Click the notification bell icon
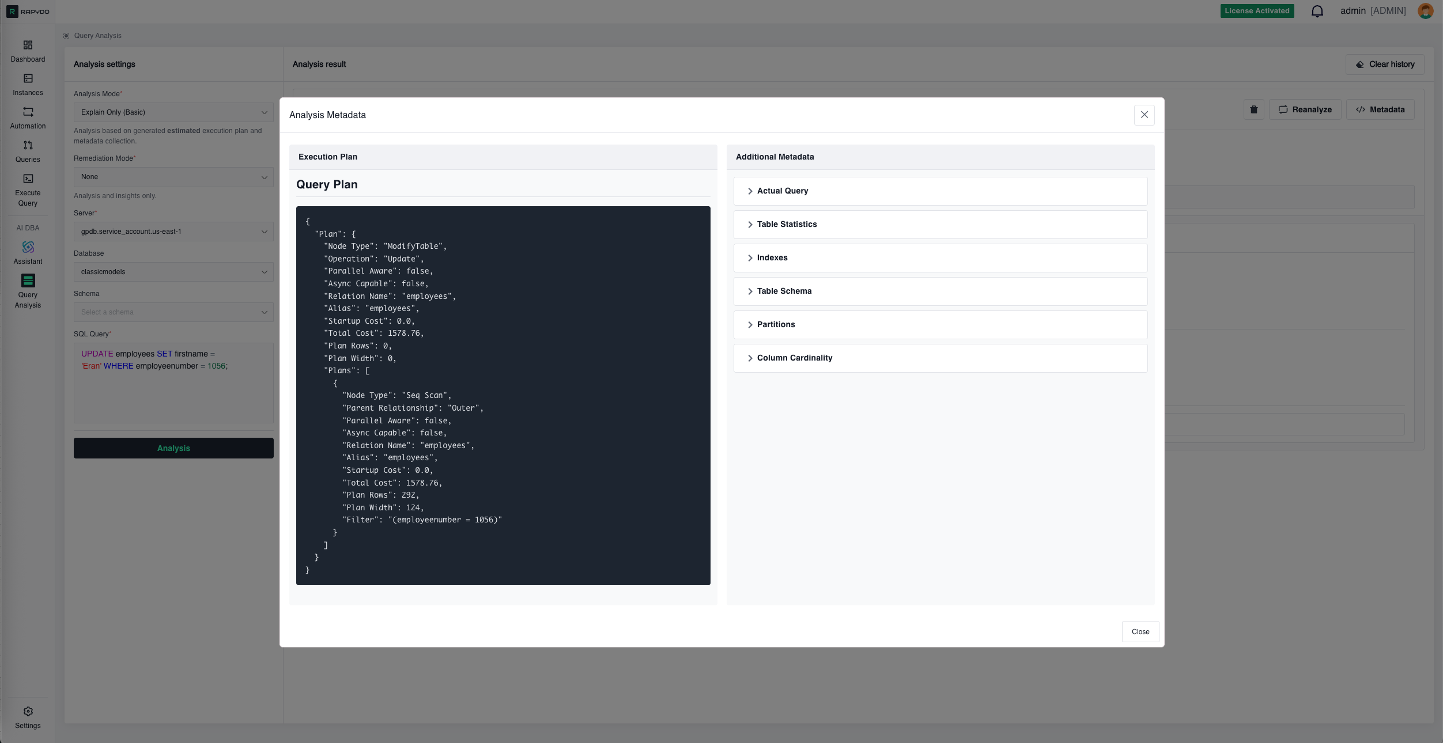Viewport: 1443px width, 743px height. (1317, 11)
